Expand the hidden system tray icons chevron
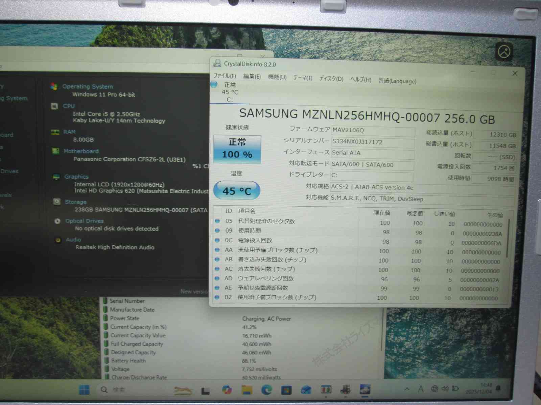Viewport: 541px width, 405px height. tap(407, 389)
